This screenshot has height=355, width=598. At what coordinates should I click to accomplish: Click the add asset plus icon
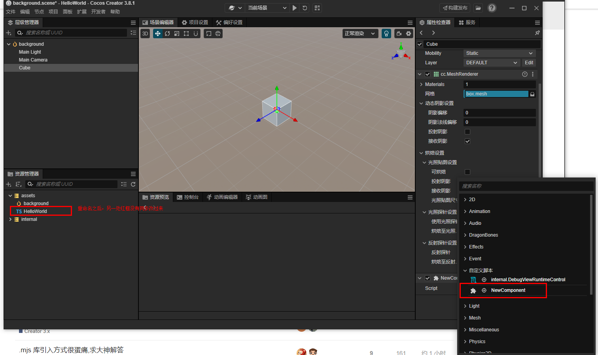(x=8, y=184)
